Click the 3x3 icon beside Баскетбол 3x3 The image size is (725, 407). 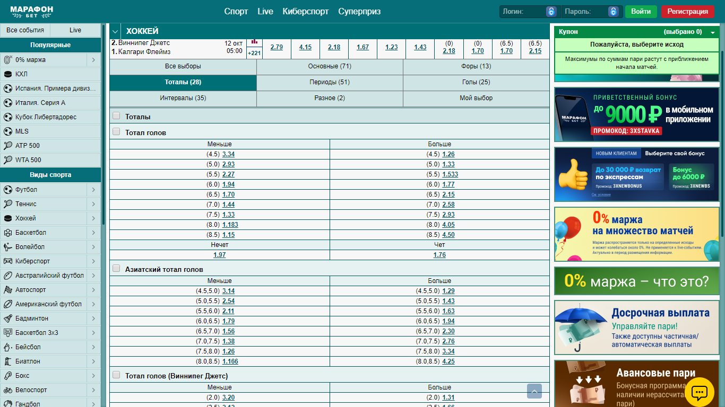click(8, 333)
